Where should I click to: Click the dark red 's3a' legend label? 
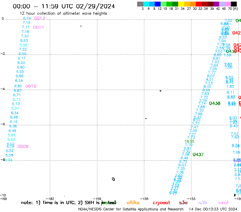[x=183, y=203]
